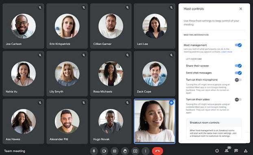Mute your microphone in the bottom bar
The height and width of the screenshot is (155, 253).
click(x=94, y=151)
